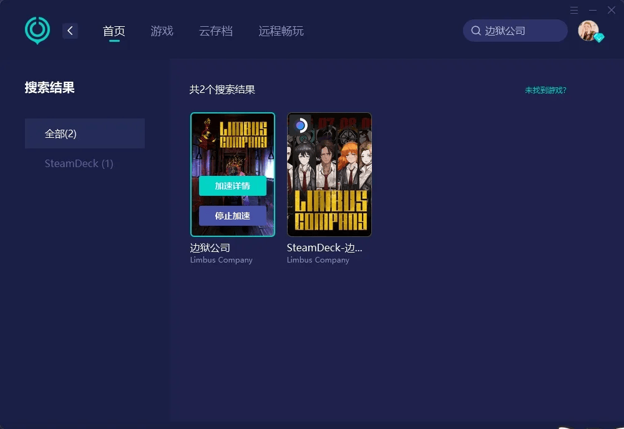Go back using the left arrow button
This screenshot has width=624, height=429.
(x=70, y=31)
